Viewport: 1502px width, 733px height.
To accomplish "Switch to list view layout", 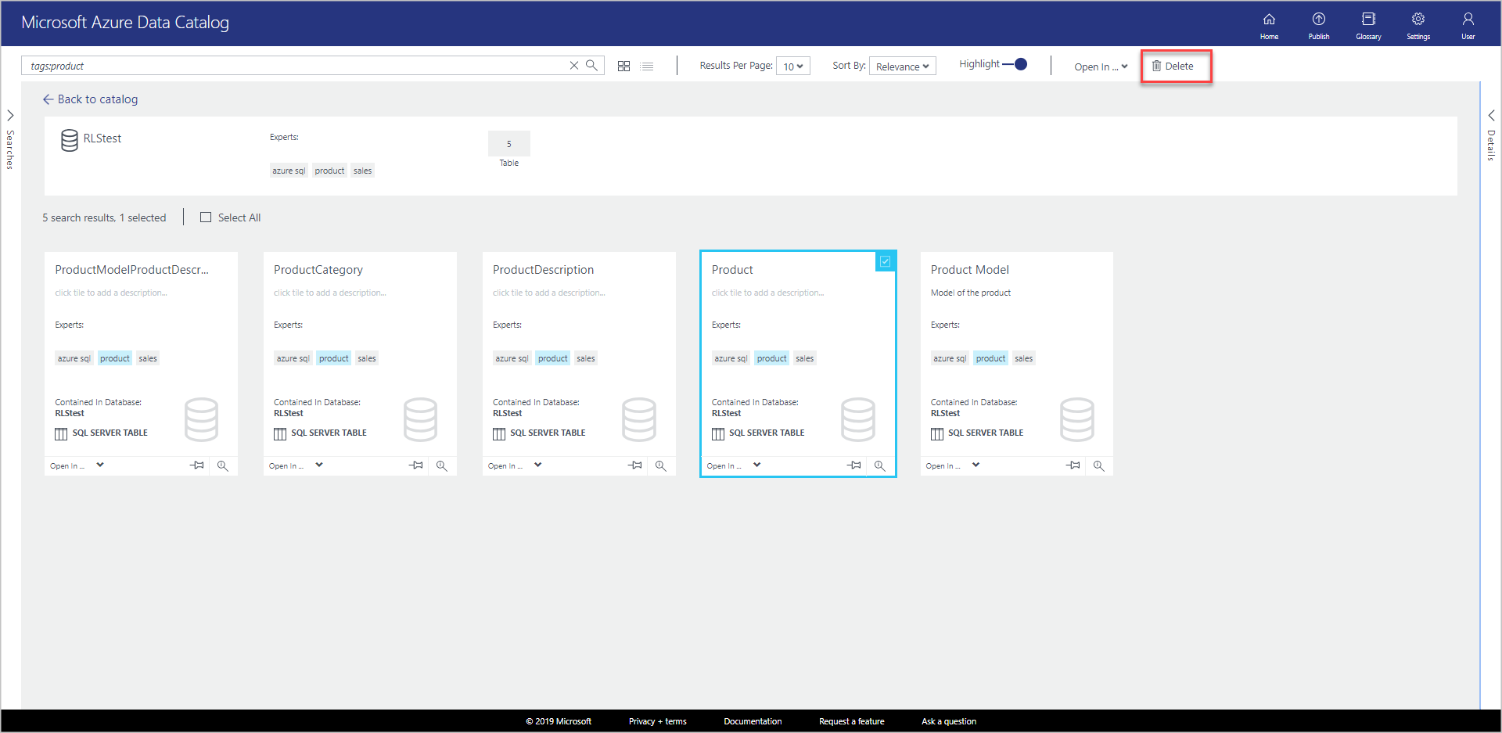I will tap(647, 66).
